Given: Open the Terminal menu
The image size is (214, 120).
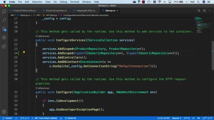Looking at the screenshot, I should tap(75, 2).
